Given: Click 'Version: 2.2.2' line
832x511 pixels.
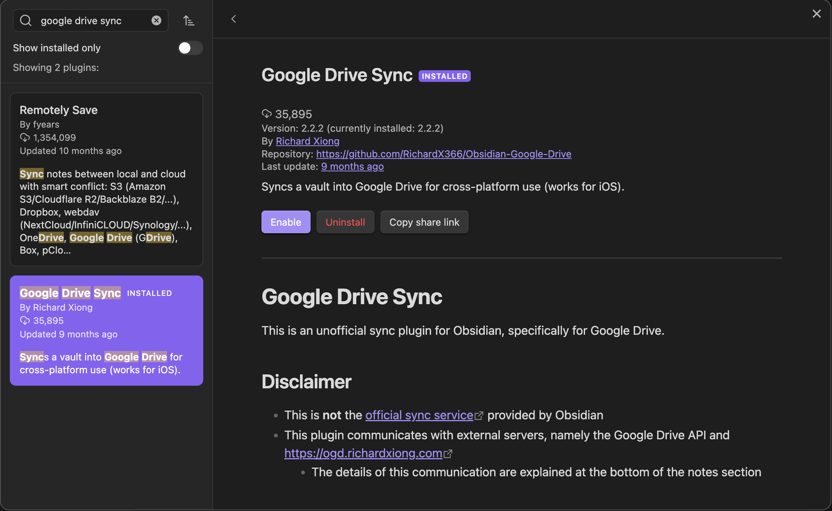Looking at the screenshot, I should coord(352,128).
